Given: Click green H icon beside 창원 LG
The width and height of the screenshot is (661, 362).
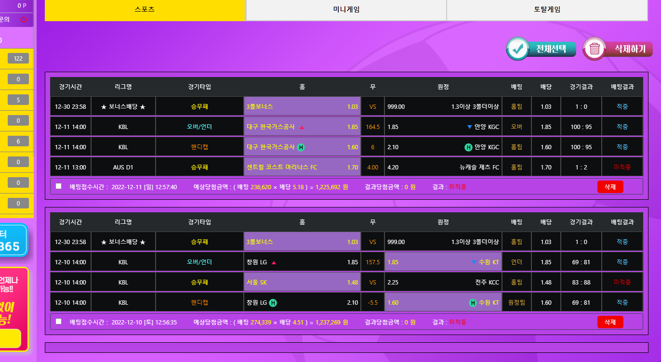Looking at the screenshot, I should coord(273,303).
